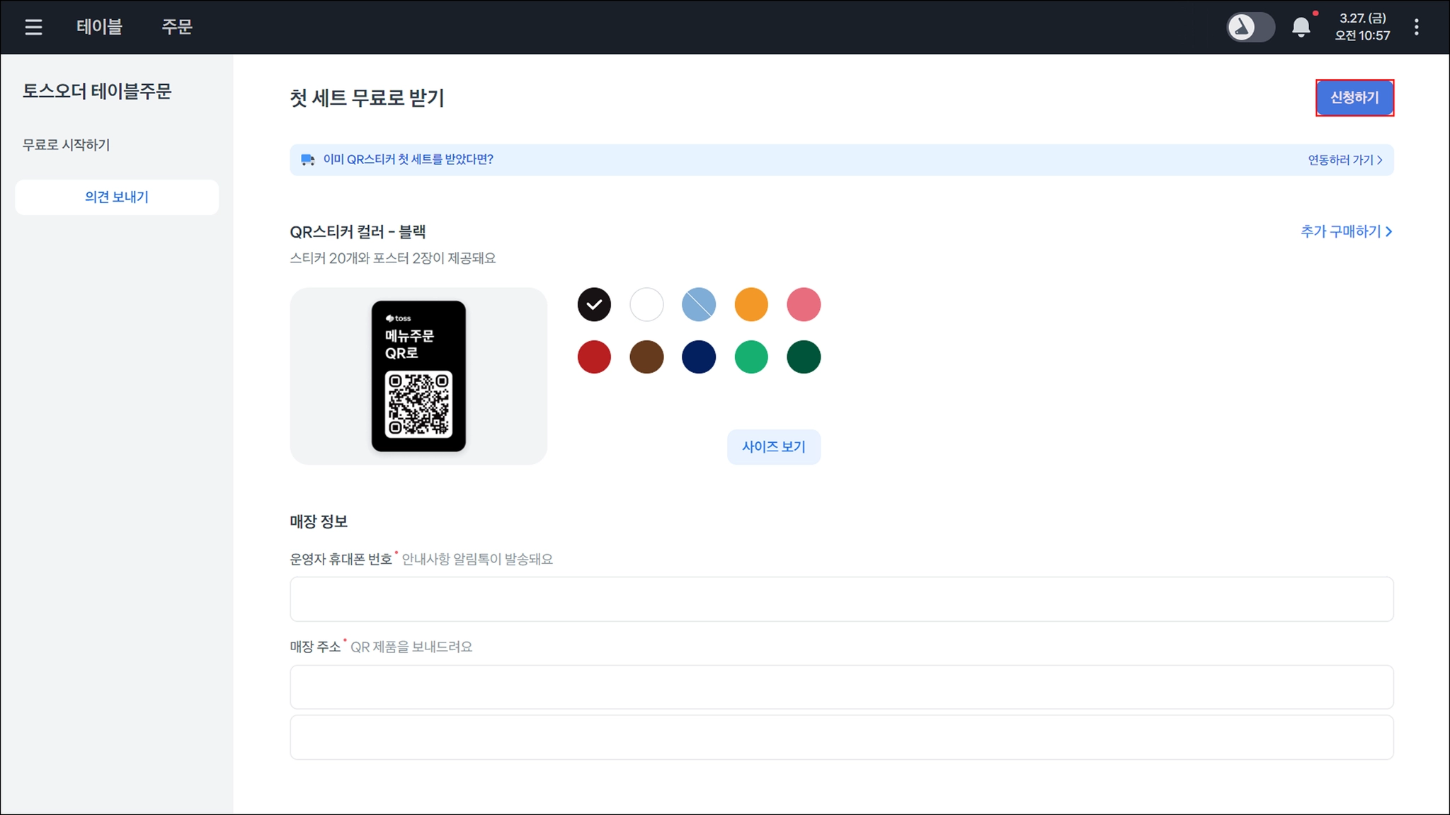Select the white sticker color
The image size is (1450, 815).
pos(646,304)
